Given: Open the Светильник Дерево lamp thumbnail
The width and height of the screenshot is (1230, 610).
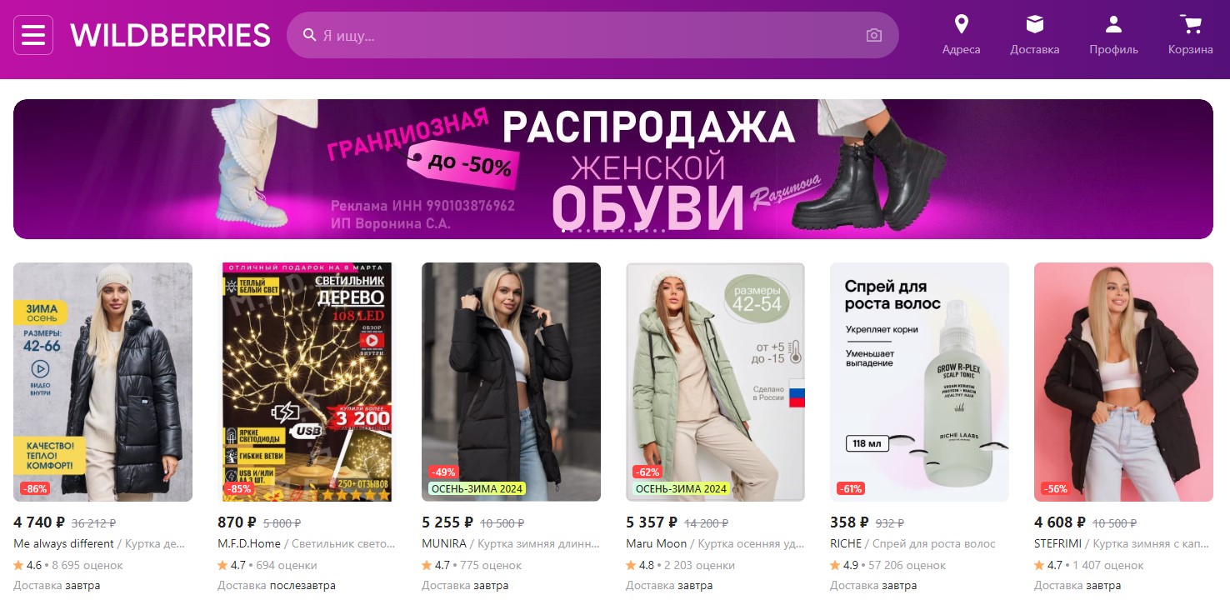Looking at the screenshot, I should coord(307,382).
